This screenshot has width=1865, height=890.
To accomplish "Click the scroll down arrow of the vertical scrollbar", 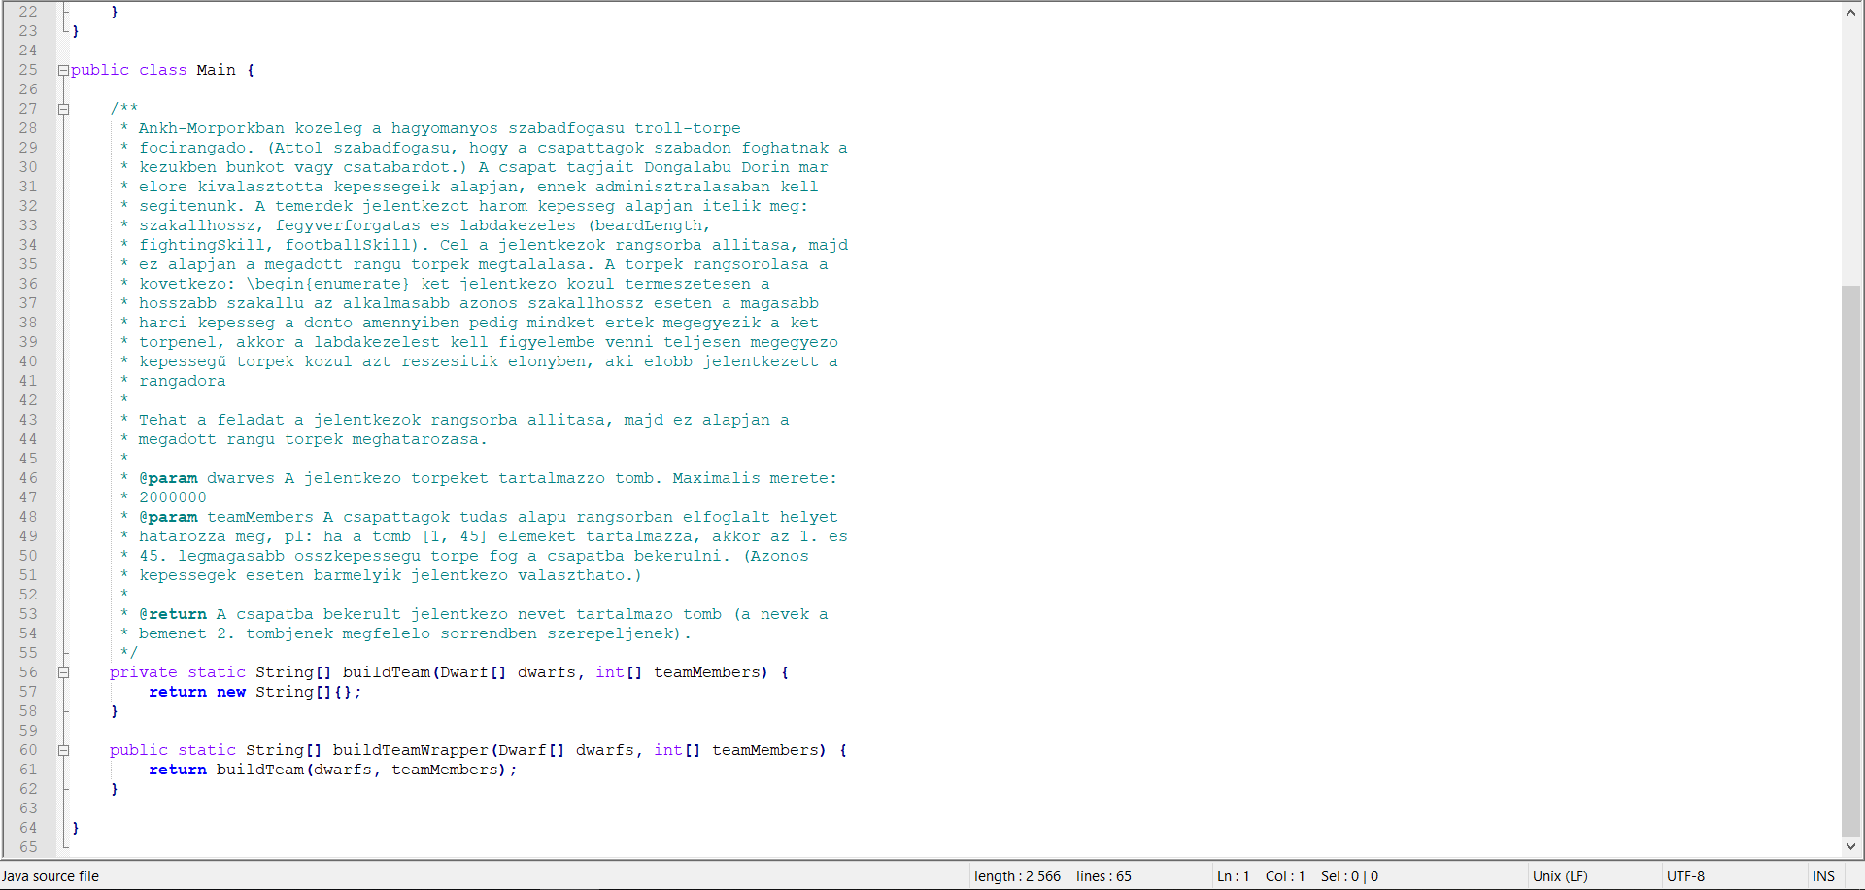I will [1851, 846].
